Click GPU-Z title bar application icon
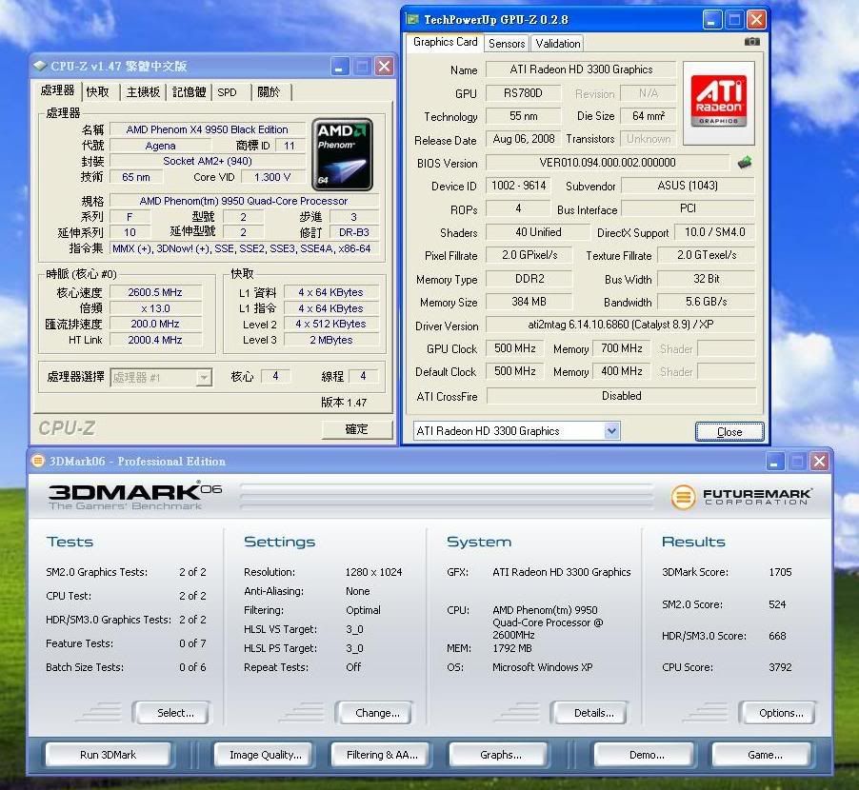The width and height of the screenshot is (859, 790). [x=412, y=20]
